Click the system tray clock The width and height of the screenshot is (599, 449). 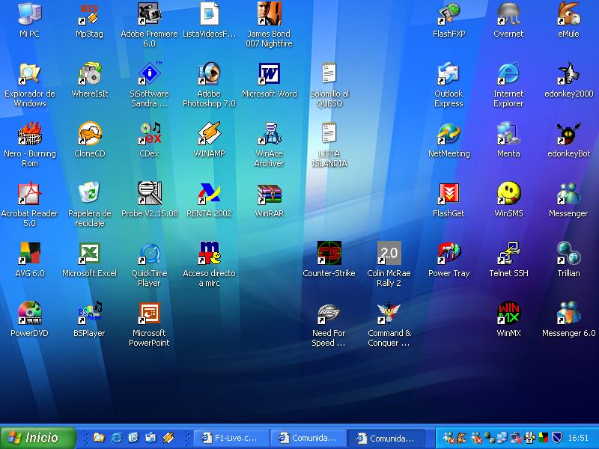click(x=577, y=438)
